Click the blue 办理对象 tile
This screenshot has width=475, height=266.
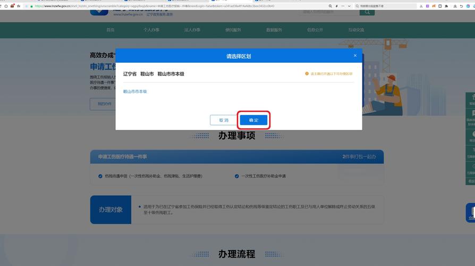click(x=111, y=210)
